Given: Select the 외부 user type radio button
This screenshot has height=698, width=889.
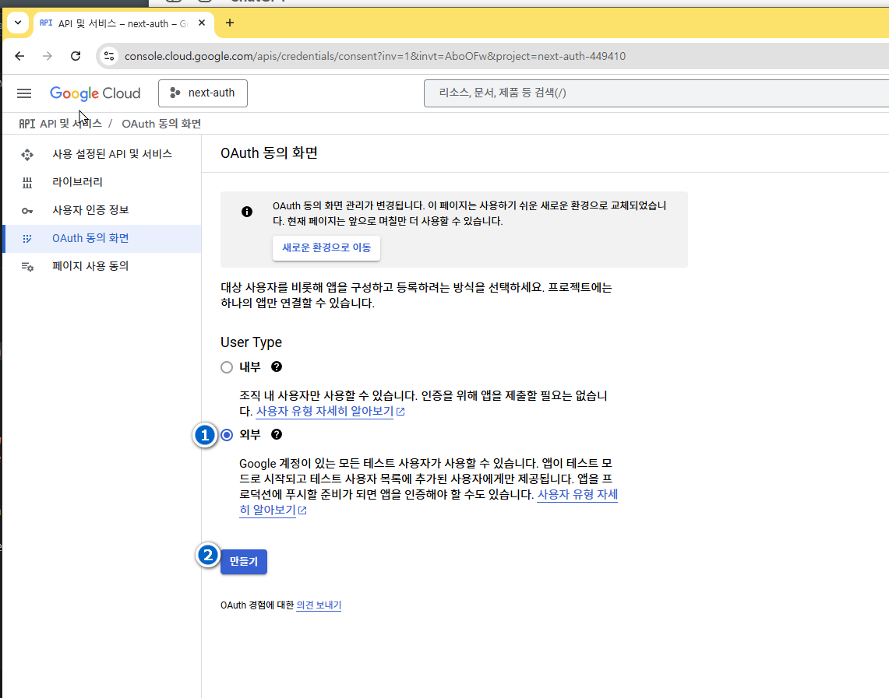Looking at the screenshot, I should [227, 435].
